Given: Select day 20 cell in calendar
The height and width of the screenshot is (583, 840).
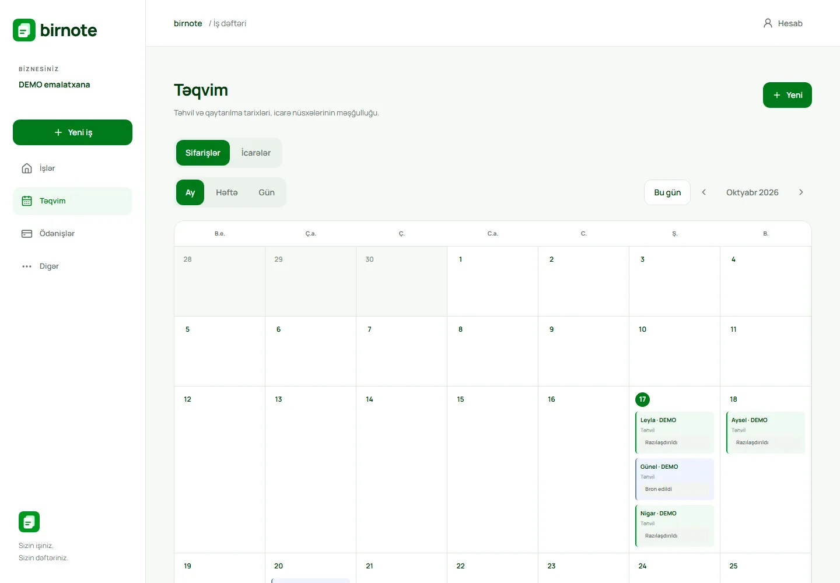Looking at the screenshot, I should [310, 568].
